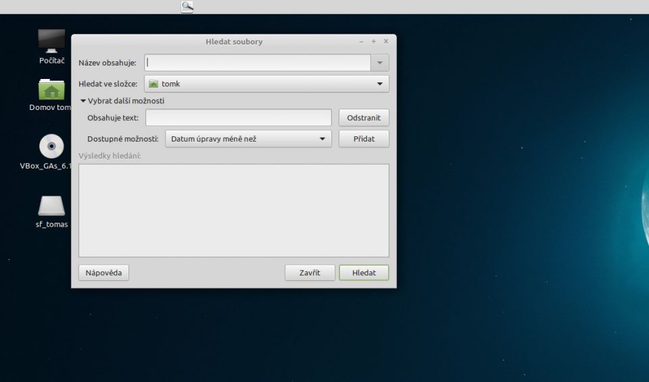Open the VBox_GAs disc icon
The width and height of the screenshot is (649, 382).
[x=51, y=146]
